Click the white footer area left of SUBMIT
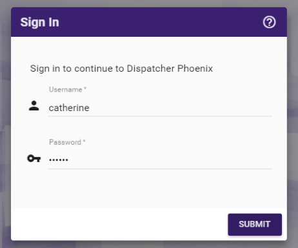The height and width of the screenshot is (248, 298). tap(119, 224)
